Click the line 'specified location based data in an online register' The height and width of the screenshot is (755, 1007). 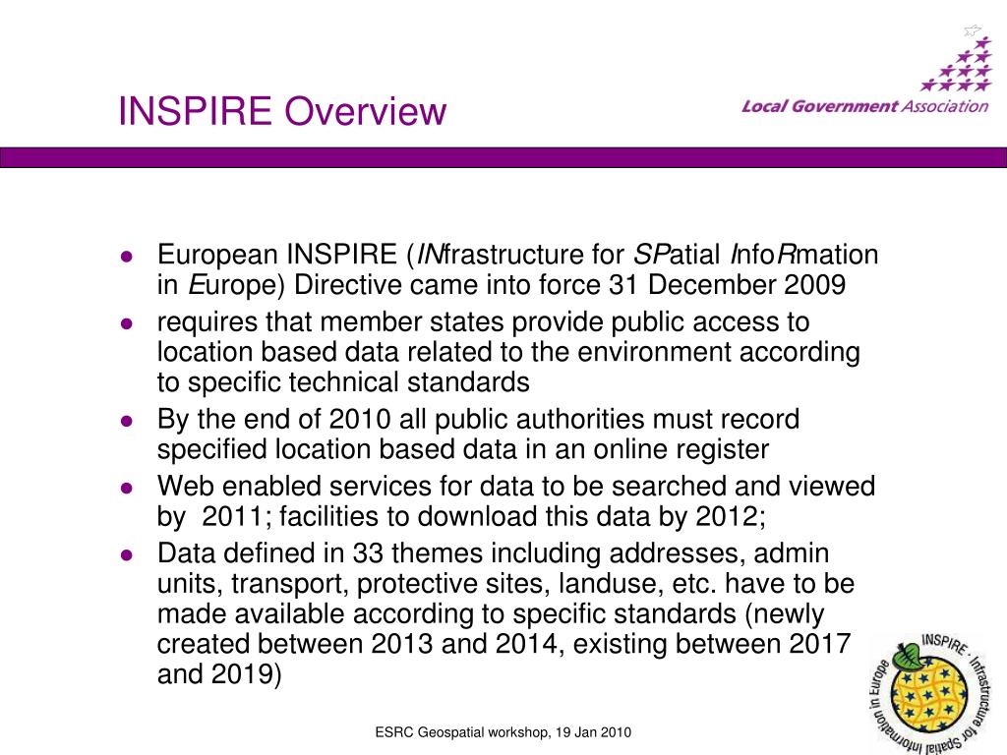463,449
